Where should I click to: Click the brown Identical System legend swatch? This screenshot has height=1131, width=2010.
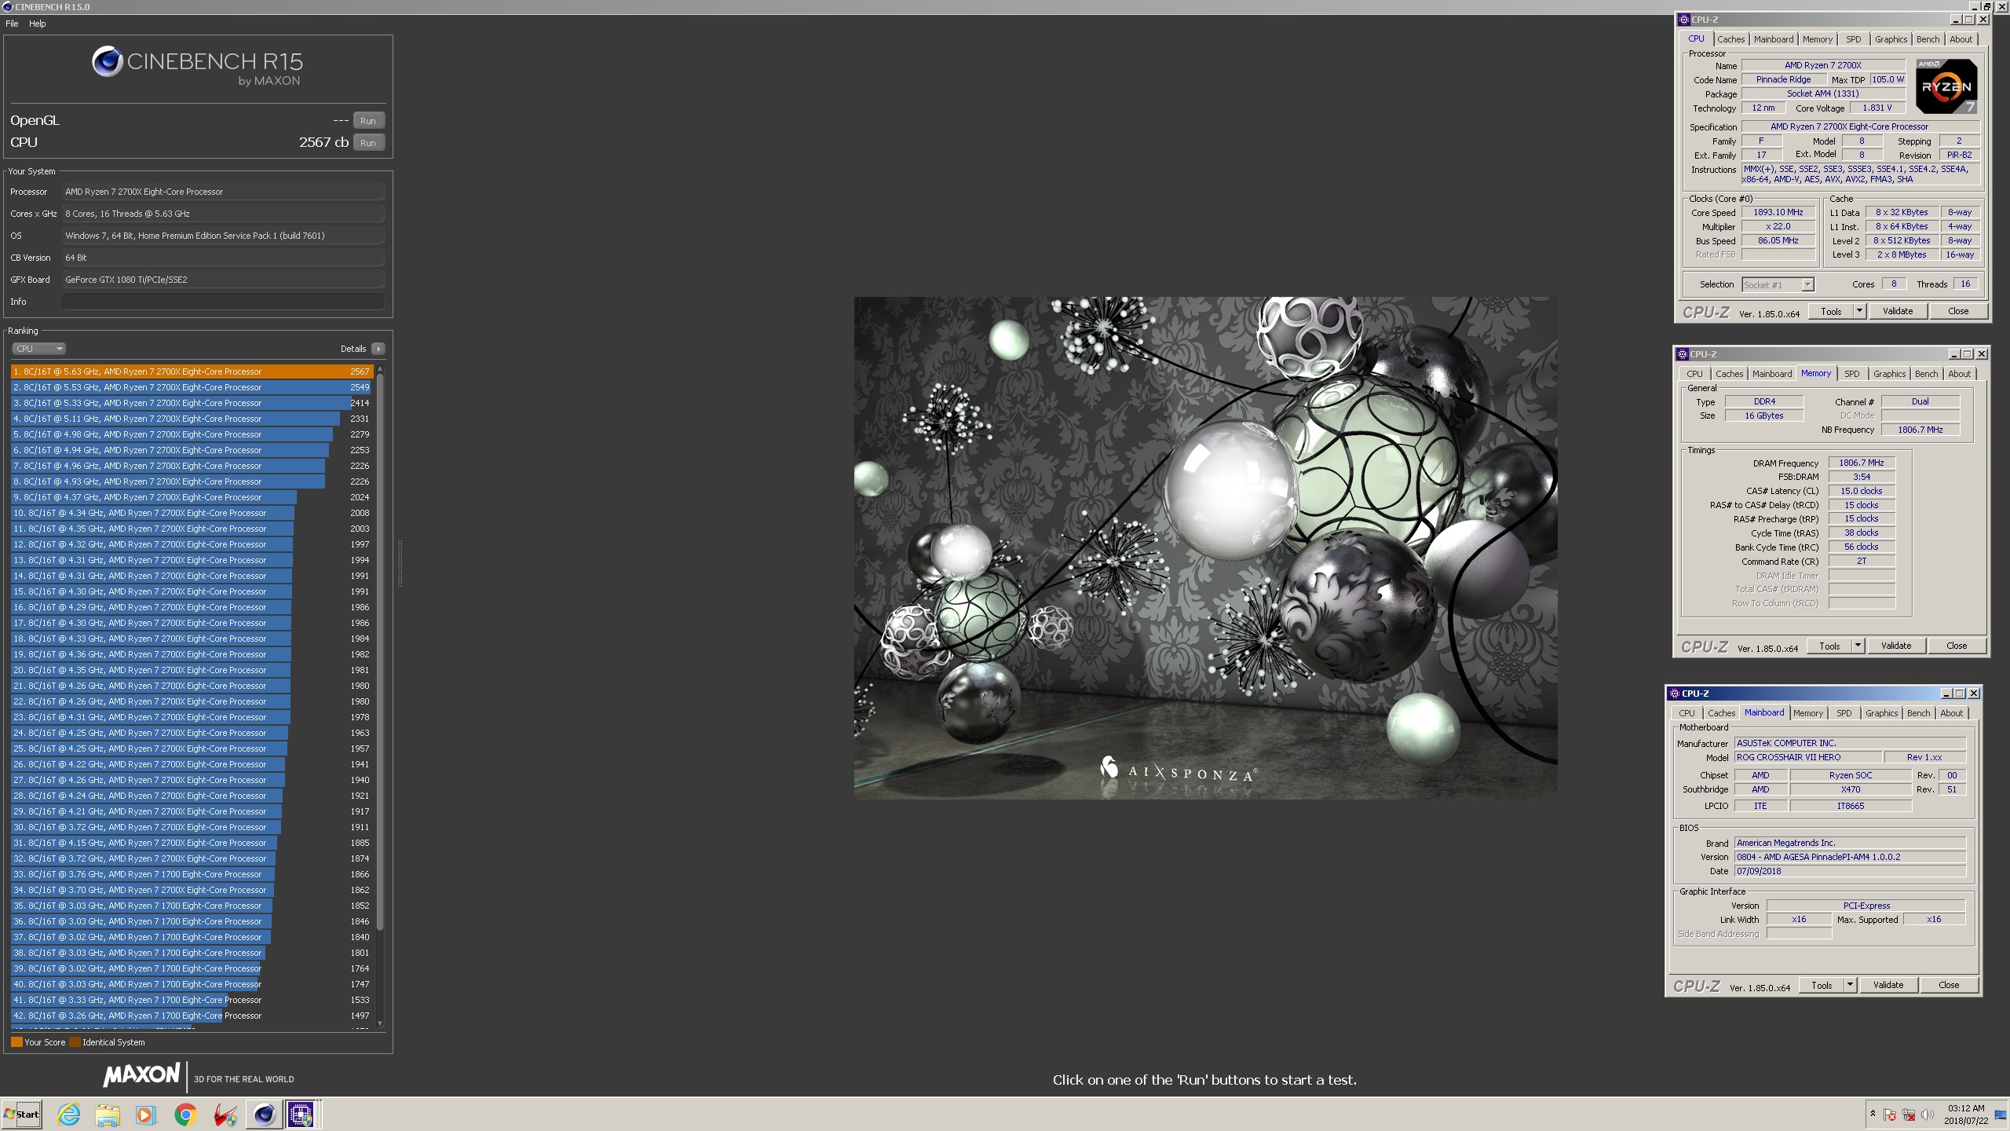pyautogui.click(x=75, y=1042)
